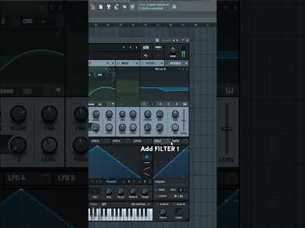Click the globe icon beside update notice
The height and width of the screenshot is (228, 305).
tap(174, 7)
